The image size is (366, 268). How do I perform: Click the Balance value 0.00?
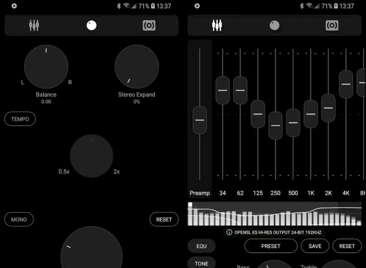click(x=46, y=102)
